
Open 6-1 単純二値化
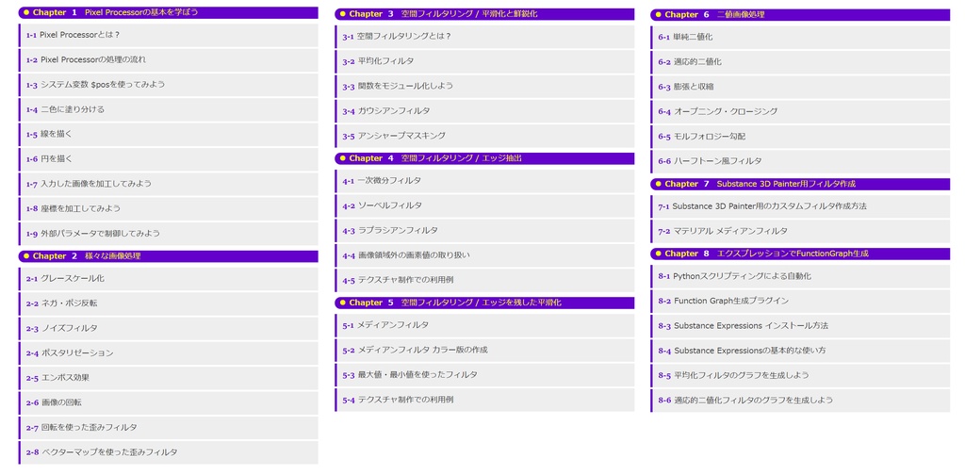coord(800,37)
